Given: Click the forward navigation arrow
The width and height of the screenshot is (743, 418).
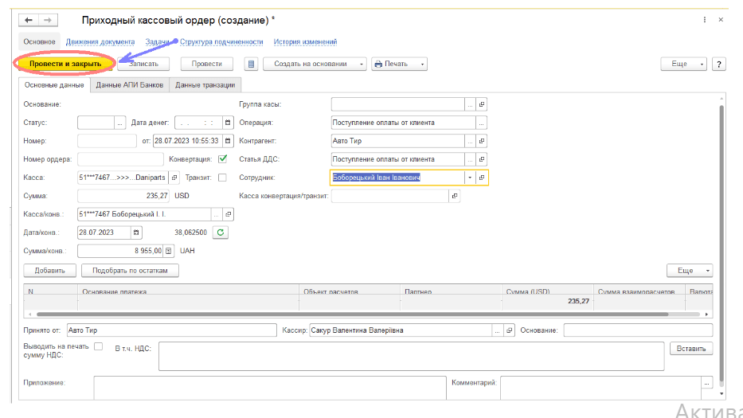Looking at the screenshot, I should (49, 19).
